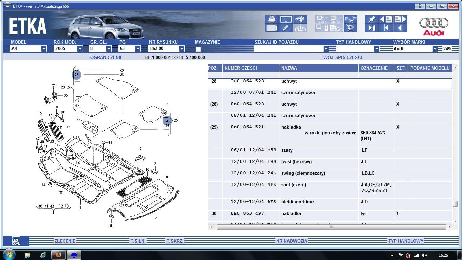Click the Action Center flag tray icon
This screenshot has height=260, width=462.
pos(400,255)
